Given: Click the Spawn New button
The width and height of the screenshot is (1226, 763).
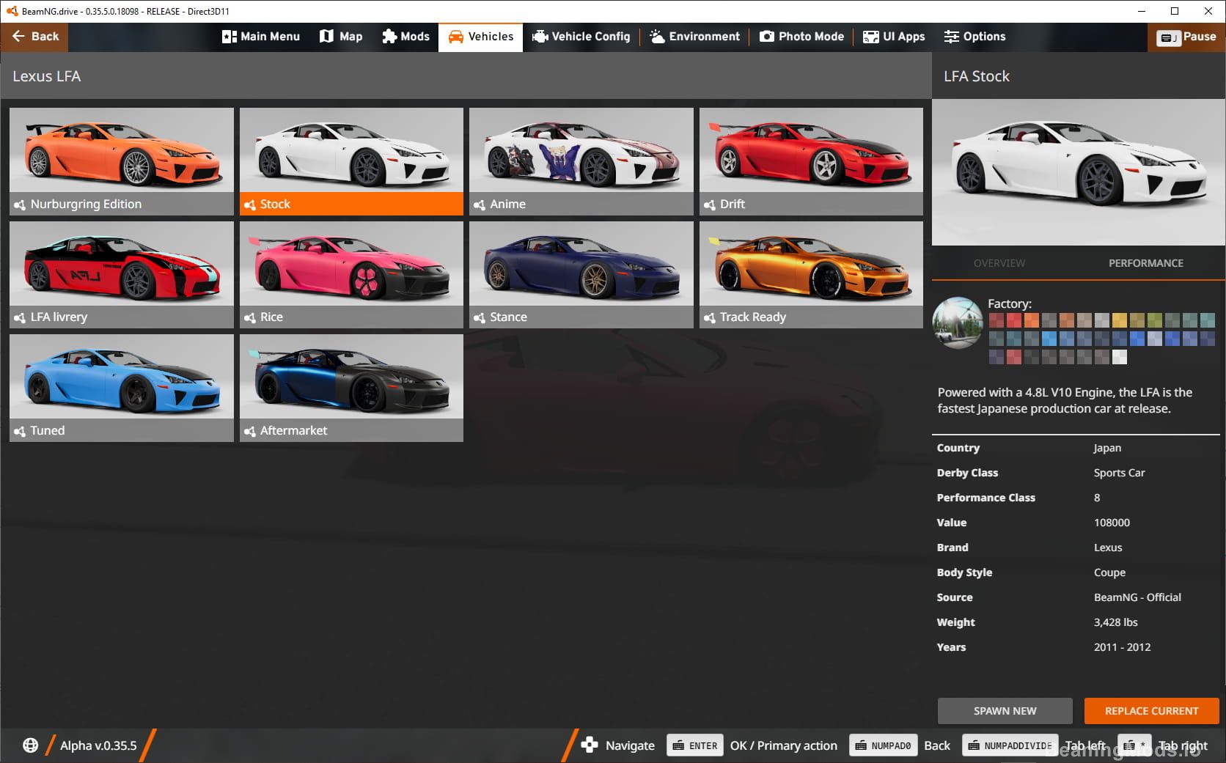Looking at the screenshot, I should point(1005,711).
